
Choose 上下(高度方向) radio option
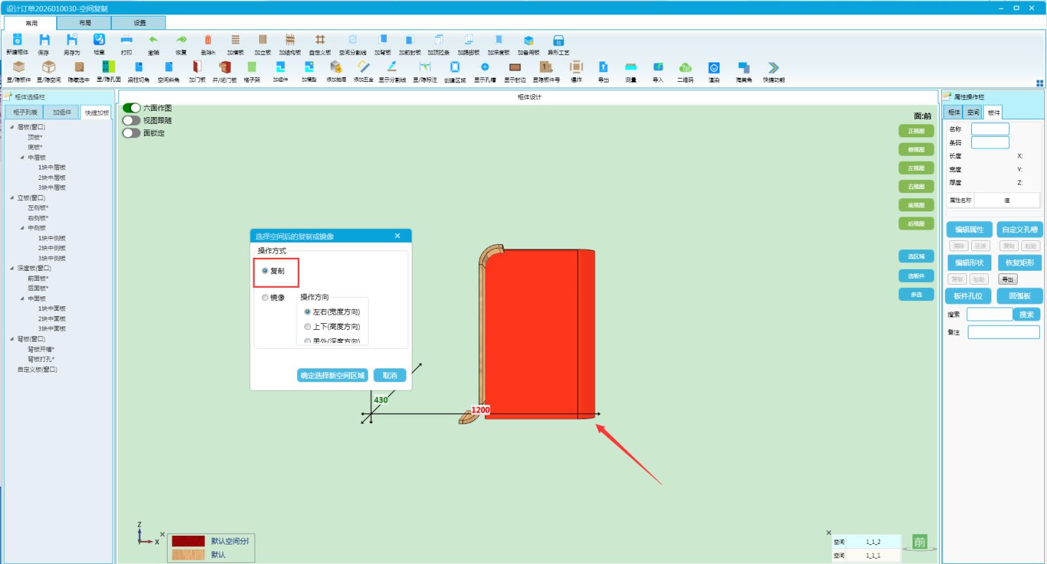[x=308, y=326]
